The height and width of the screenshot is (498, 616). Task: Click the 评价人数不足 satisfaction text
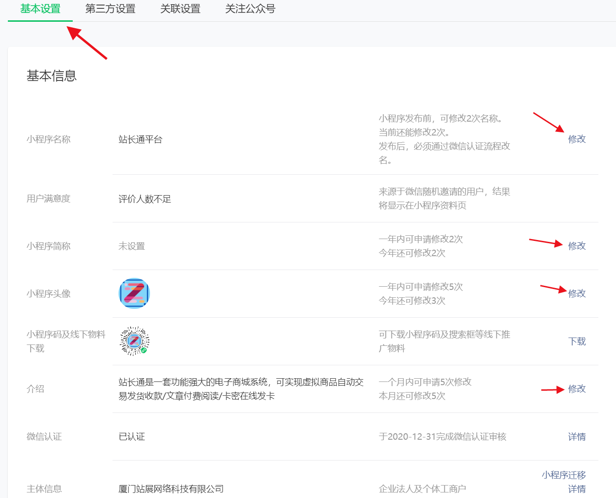pos(145,199)
